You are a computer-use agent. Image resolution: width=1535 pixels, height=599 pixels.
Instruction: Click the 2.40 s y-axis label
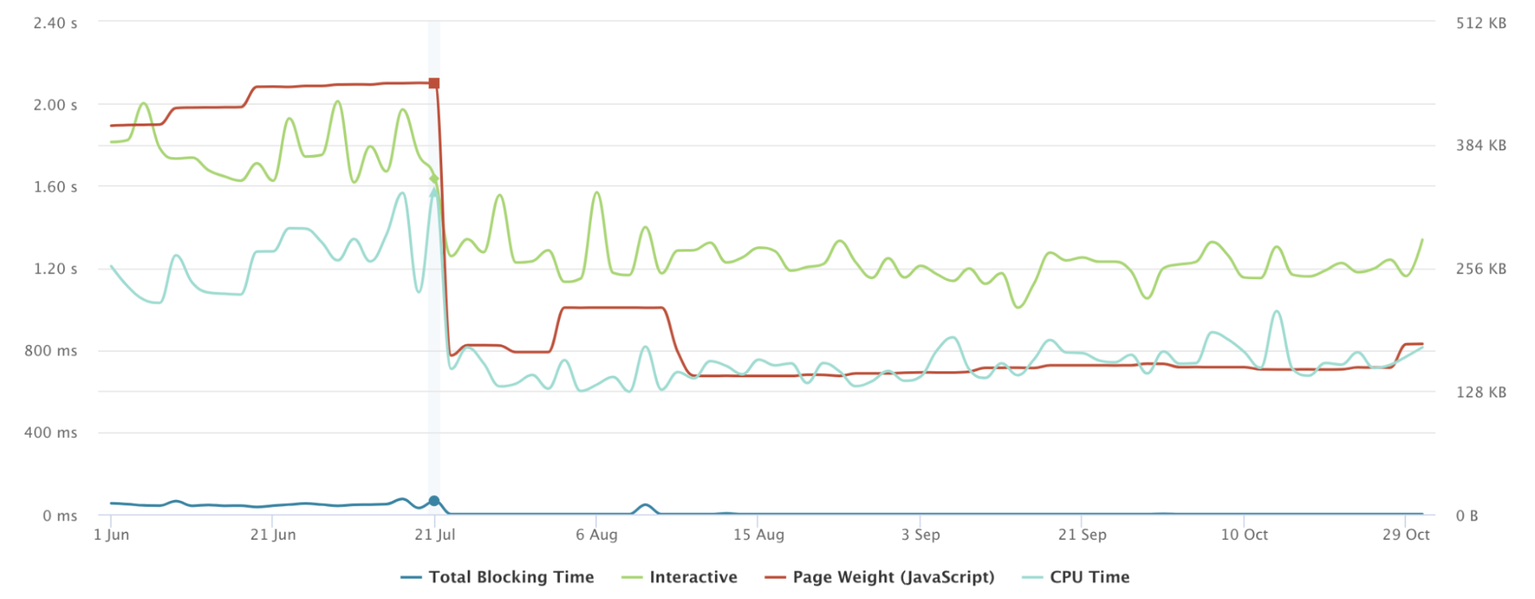[55, 23]
